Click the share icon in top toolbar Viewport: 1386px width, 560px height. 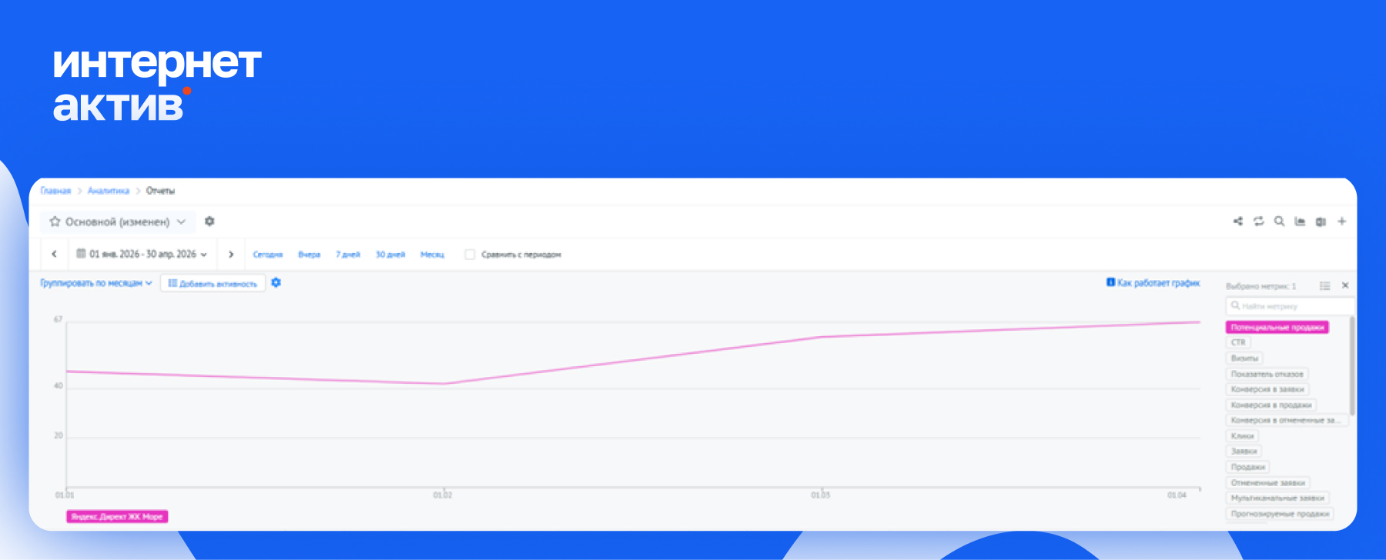tap(1238, 222)
